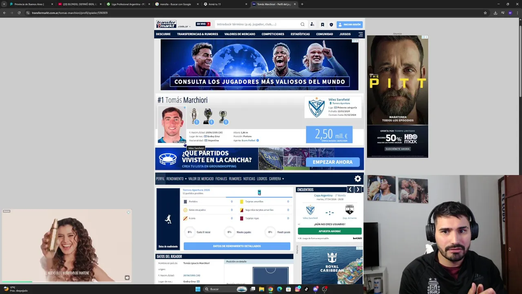
Task: Click the first trophy icon
Action: (195, 116)
